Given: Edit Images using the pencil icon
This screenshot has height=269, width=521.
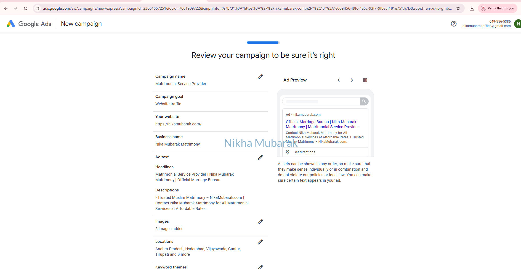Looking at the screenshot, I should click(260, 222).
